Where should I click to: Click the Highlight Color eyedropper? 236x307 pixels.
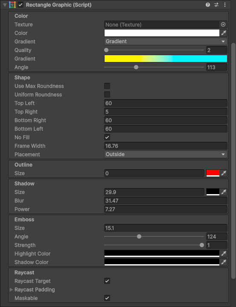[224, 254]
